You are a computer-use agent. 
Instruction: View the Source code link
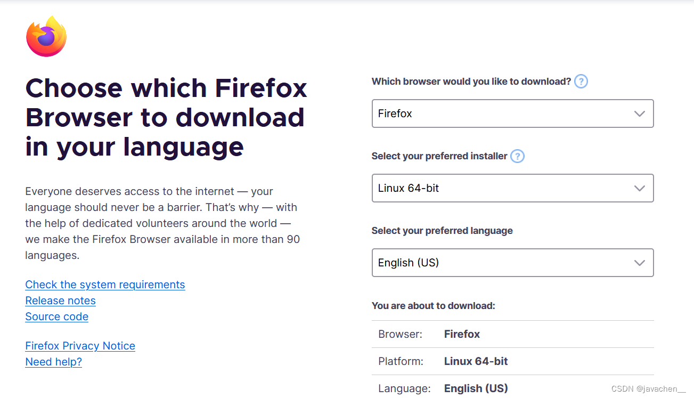coord(56,316)
